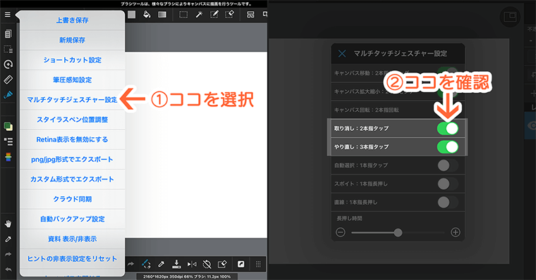Select the ruler icon in left sidebar
This screenshot has height=280, width=536.
(x=8, y=79)
